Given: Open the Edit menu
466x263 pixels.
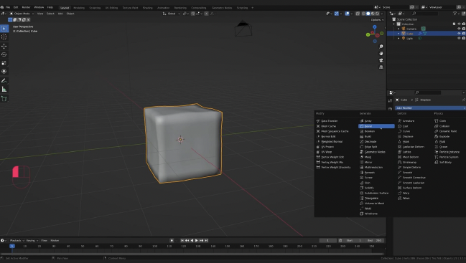Looking at the screenshot, I should click(x=16, y=7).
